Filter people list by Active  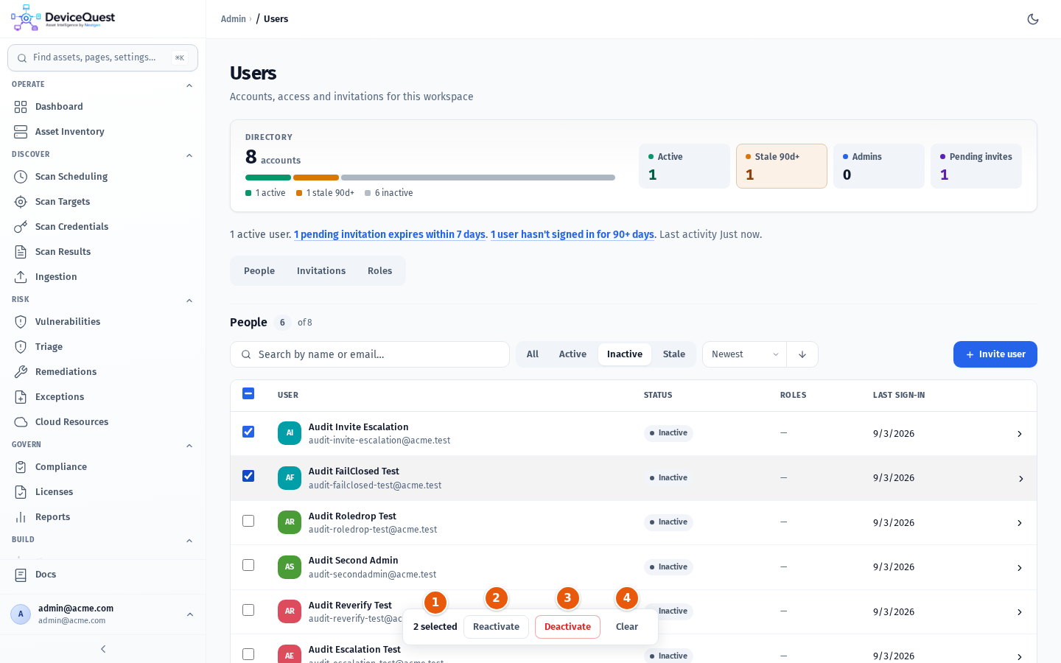572,354
